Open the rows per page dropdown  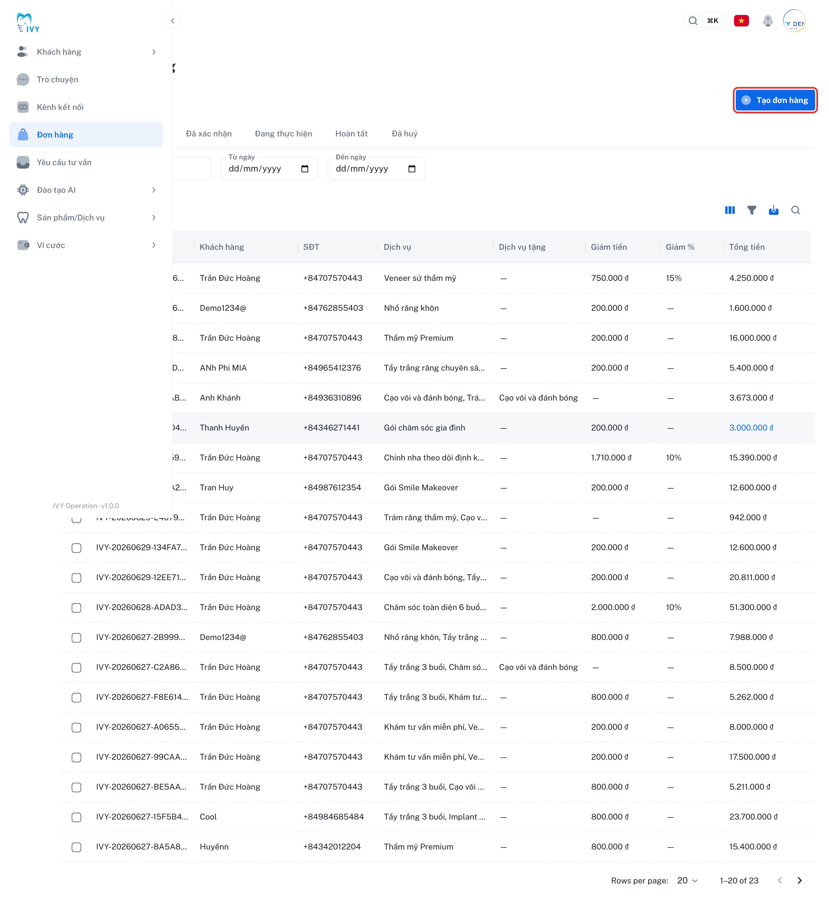[687, 880]
